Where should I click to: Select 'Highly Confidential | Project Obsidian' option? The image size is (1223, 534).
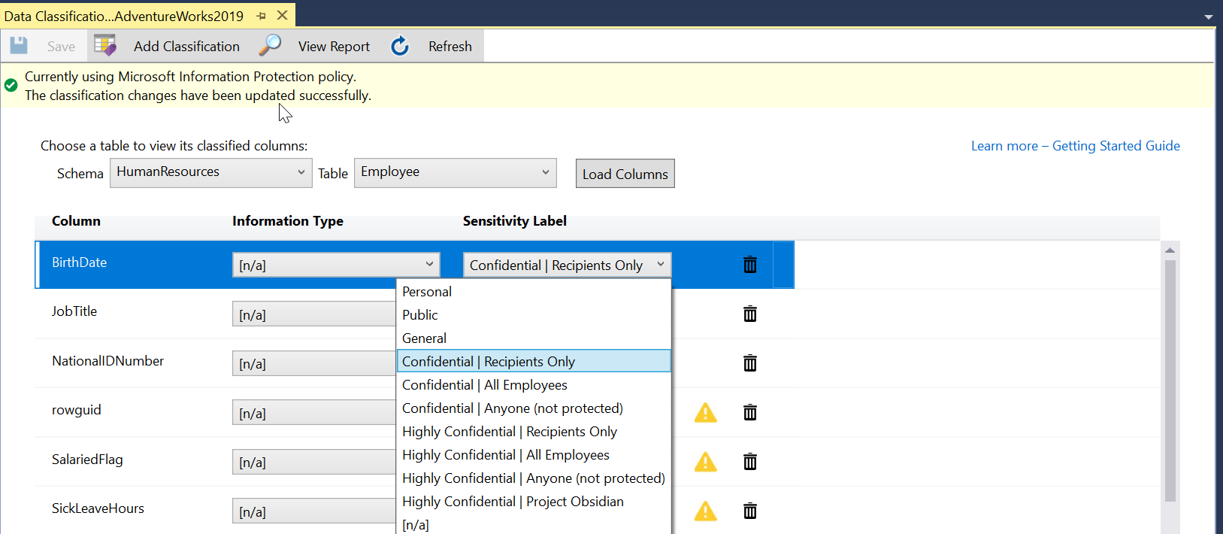tap(513, 502)
